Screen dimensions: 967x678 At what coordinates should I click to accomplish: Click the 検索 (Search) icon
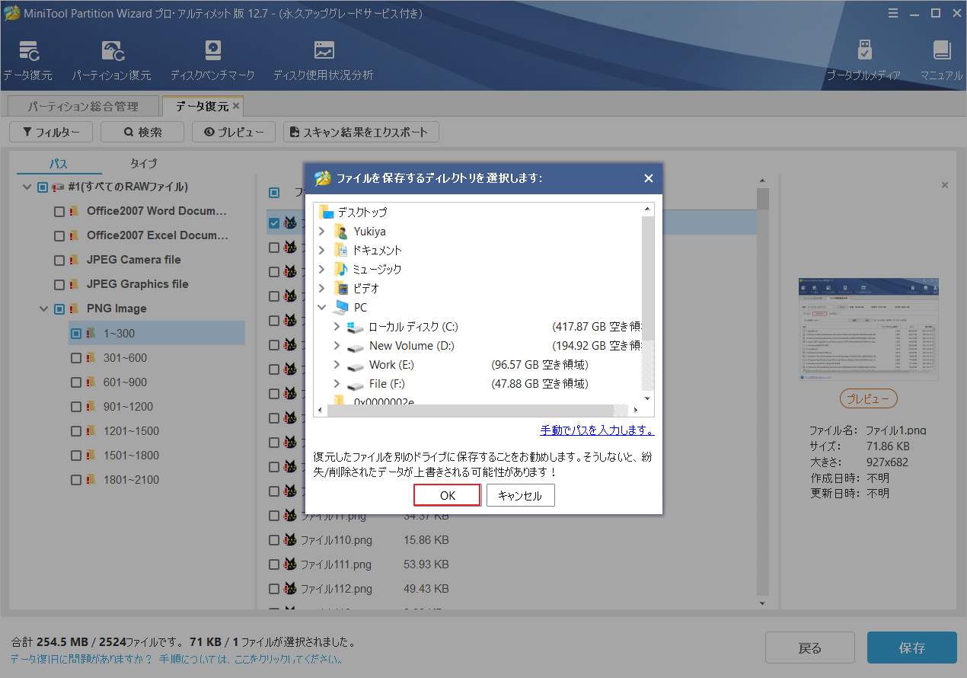(x=142, y=131)
